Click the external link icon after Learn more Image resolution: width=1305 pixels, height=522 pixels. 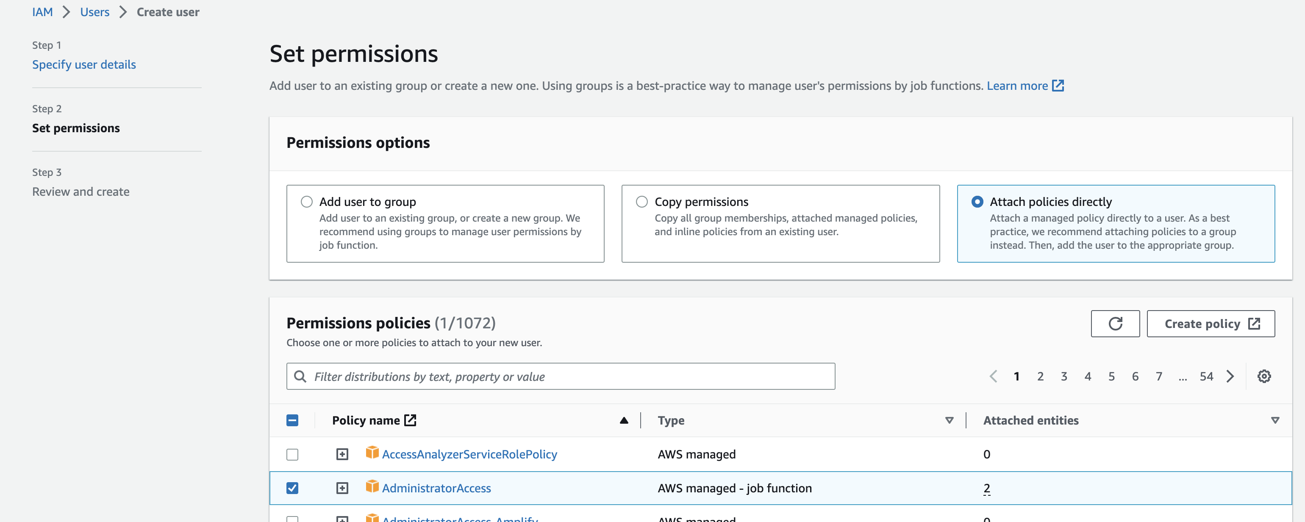pyautogui.click(x=1058, y=86)
